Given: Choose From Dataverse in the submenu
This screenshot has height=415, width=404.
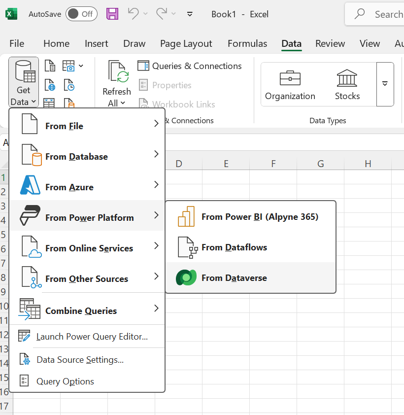Looking at the screenshot, I should tap(251, 278).
